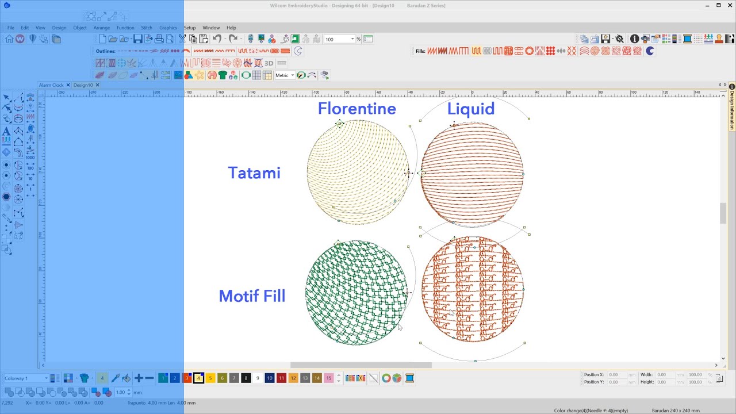Screen dimensions: 736x414
Task: Open the zoom factor 100 dropdown
Action: tap(352, 39)
